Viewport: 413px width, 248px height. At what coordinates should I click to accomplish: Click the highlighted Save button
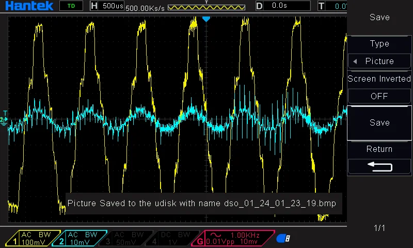coord(379,123)
